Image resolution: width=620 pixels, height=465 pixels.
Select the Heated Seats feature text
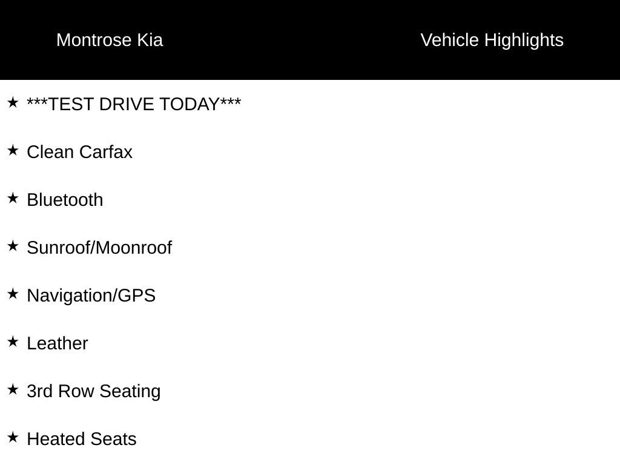coord(82,439)
